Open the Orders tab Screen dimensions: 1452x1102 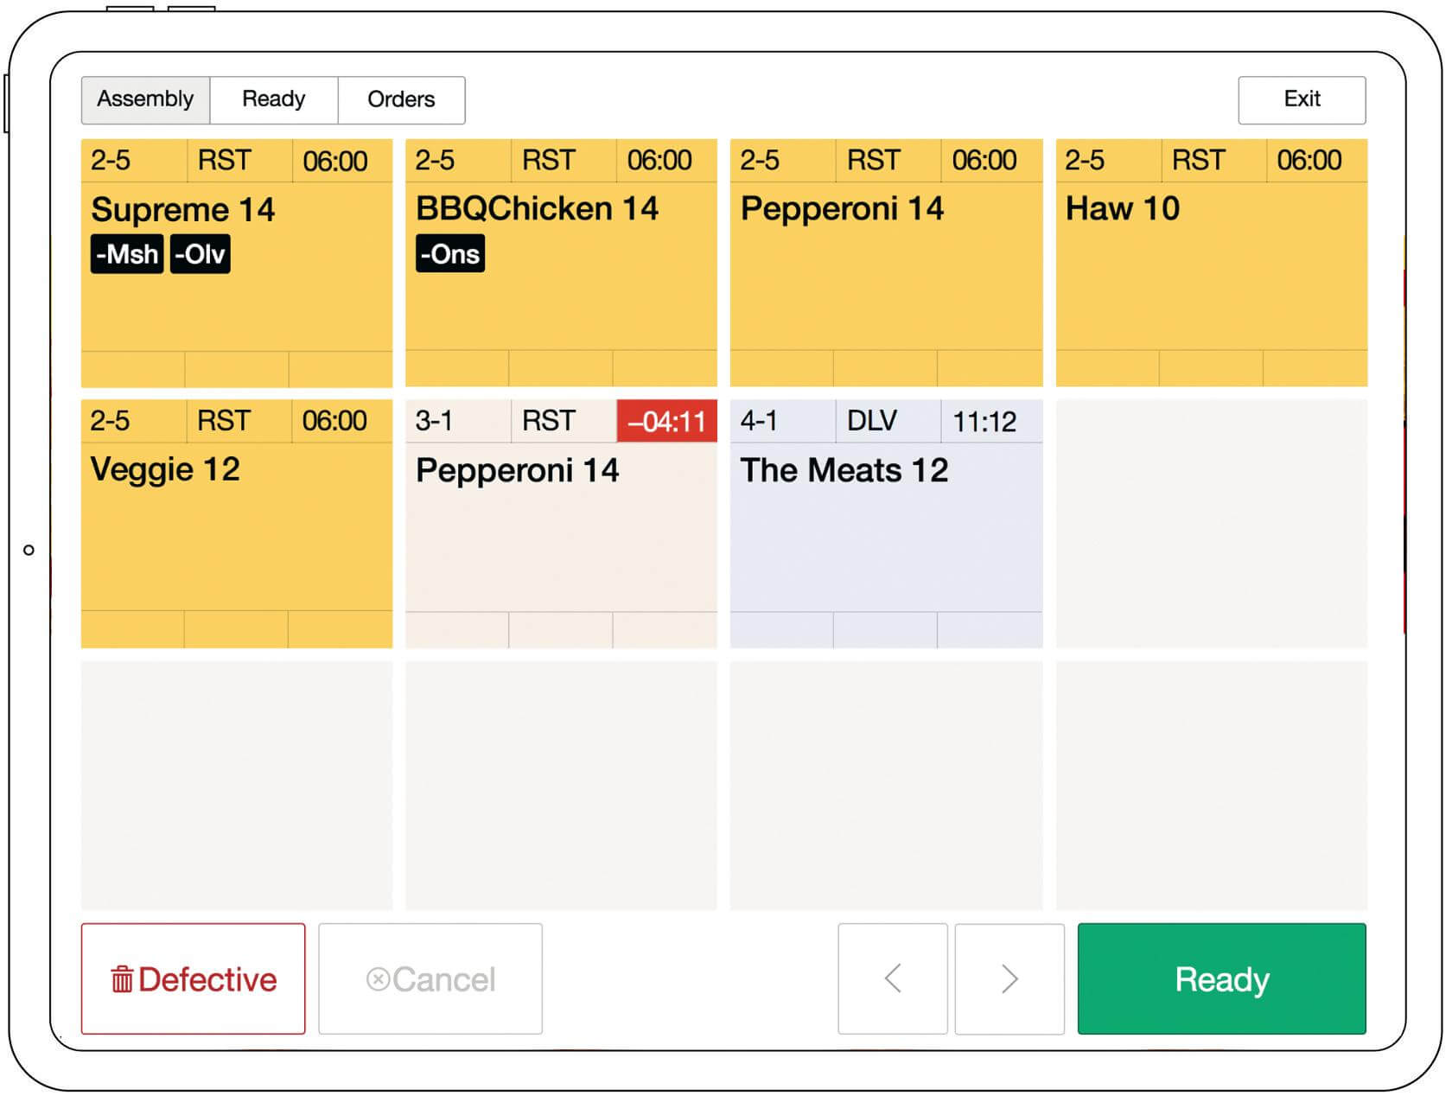pos(401,99)
